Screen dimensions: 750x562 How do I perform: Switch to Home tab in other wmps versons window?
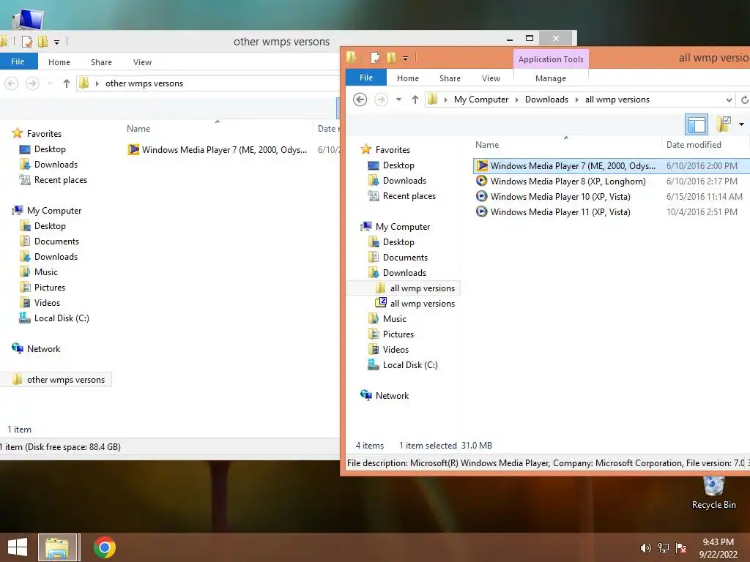[59, 62]
